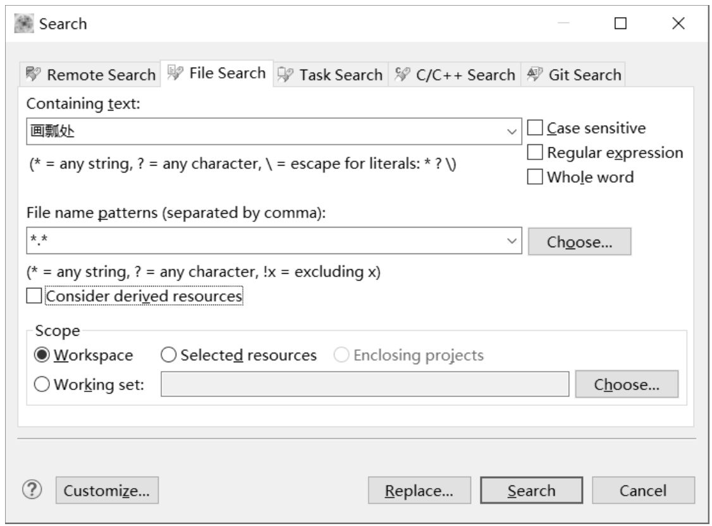
Task: Click the Task Search tab icon
Action: pos(286,75)
